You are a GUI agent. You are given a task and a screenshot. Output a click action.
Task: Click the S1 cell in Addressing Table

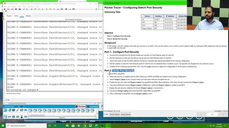[x=147, y=19]
